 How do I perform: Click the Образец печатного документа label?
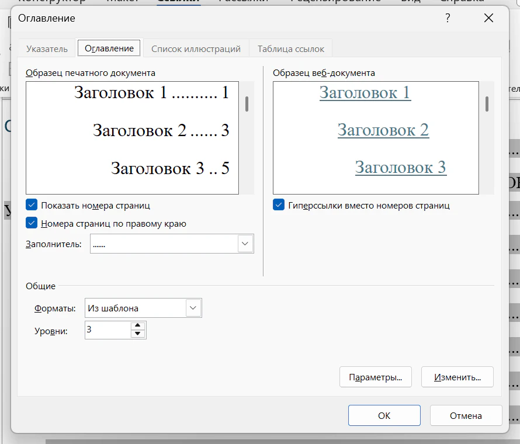91,73
